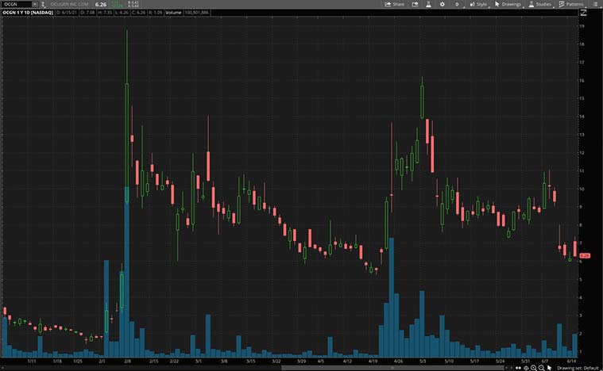
Task: Click the 6/14 date label on time axis
Action: [x=571, y=361]
